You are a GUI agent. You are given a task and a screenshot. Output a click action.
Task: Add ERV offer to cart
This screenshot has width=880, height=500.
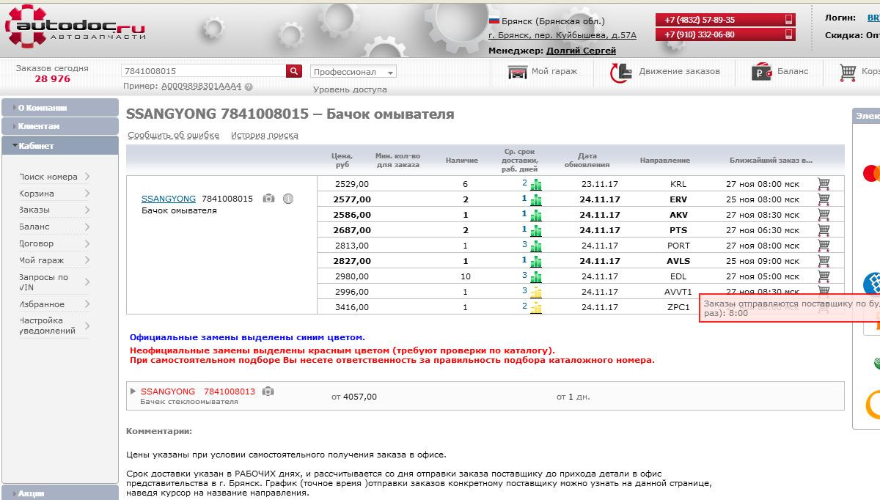824,199
